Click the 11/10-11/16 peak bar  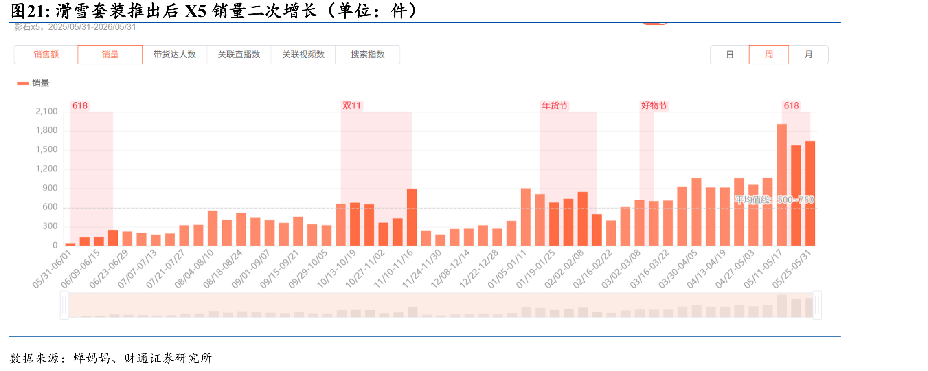pyautogui.click(x=412, y=217)
